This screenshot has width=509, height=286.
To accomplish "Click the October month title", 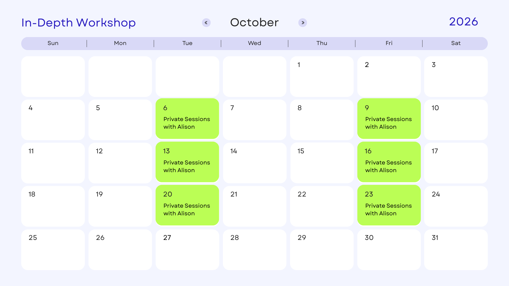I will (x=254, y=23).
